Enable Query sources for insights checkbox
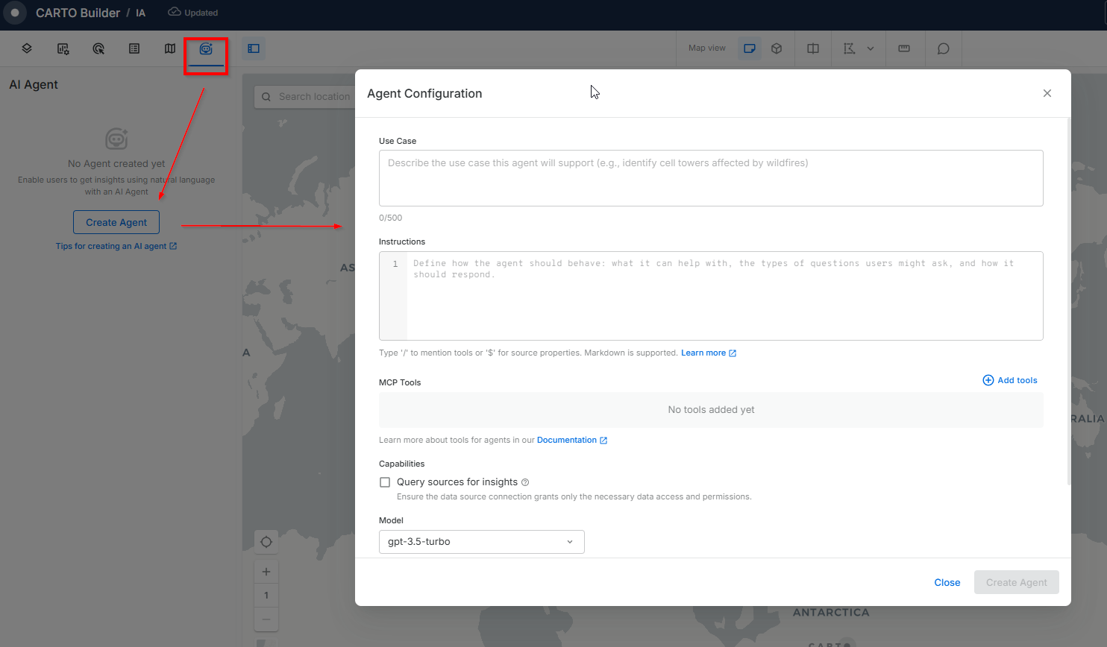This screenshot has width=1107, height=647. coord(385,482)
